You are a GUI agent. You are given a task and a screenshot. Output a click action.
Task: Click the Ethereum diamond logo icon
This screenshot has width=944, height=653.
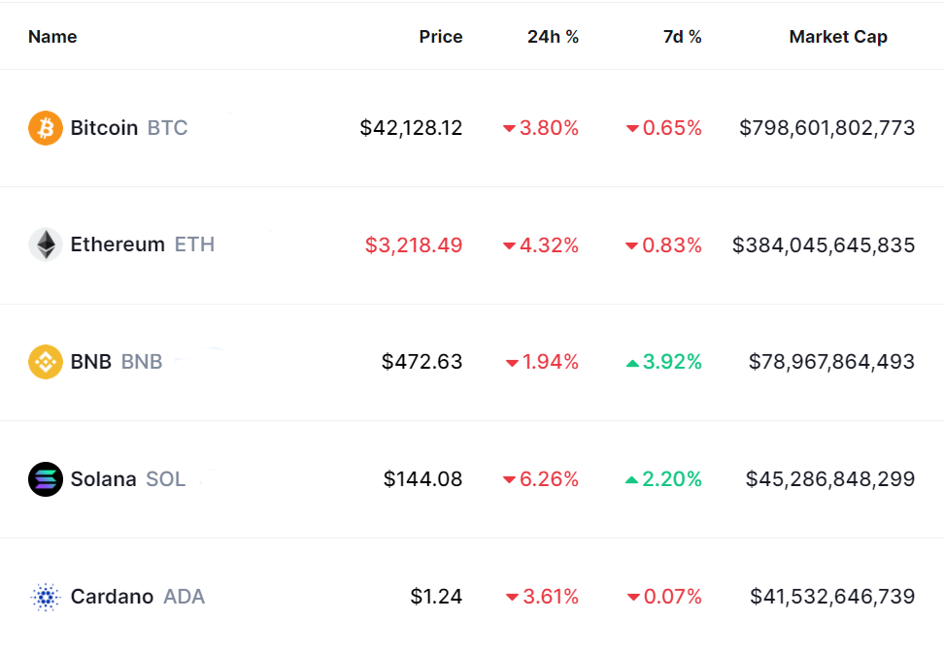pos(46,245)
